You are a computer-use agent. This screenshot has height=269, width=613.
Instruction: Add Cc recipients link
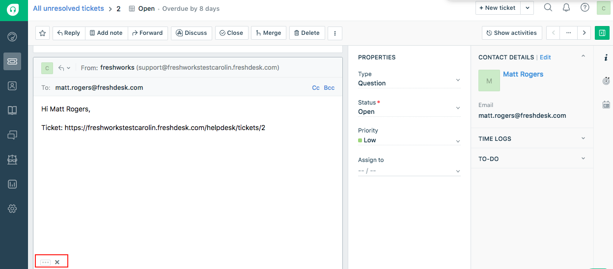click(316, 88)
